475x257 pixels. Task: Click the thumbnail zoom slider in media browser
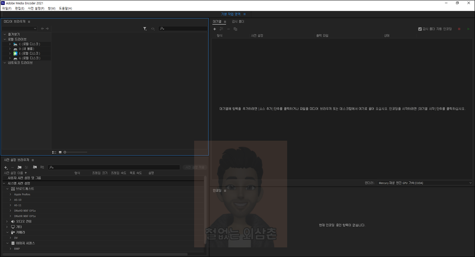click(76, 152)
